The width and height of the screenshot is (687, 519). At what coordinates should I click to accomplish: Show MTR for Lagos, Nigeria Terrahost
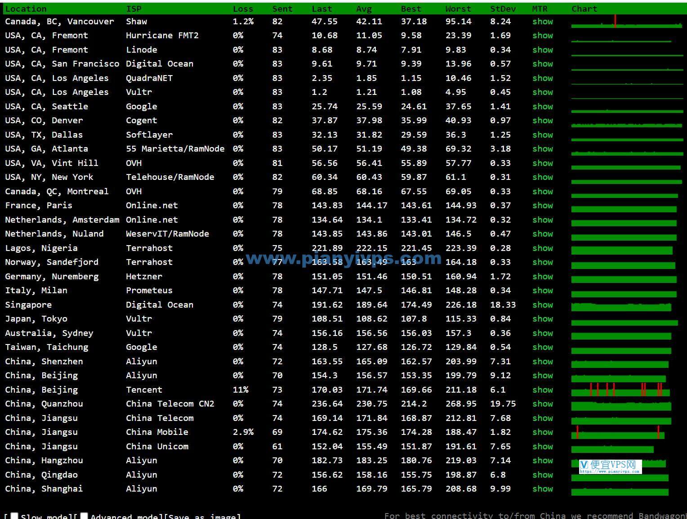click(543, 248)
